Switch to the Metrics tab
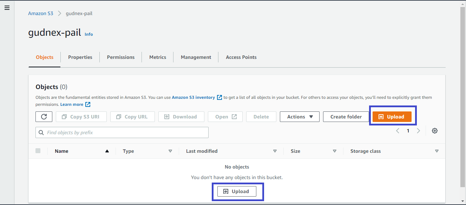The image size is (466, 205). [x=158, y=57]
